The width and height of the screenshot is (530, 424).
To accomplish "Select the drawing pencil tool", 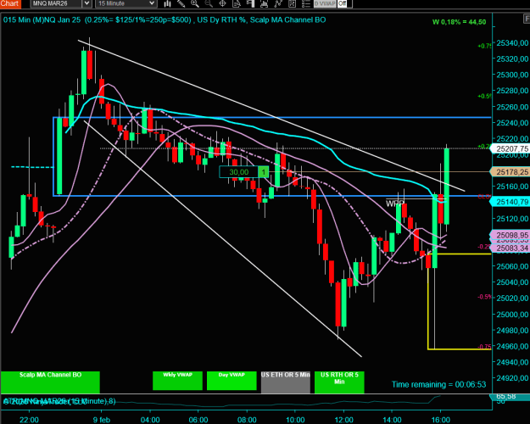I will (181, 3).
